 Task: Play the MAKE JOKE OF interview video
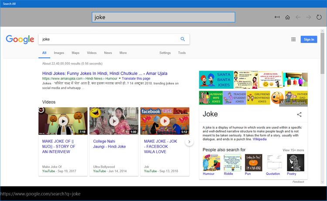pos(63,121)
